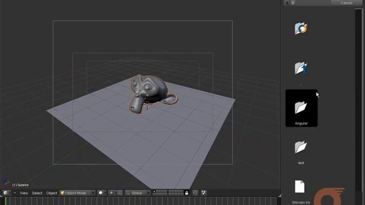Viewport: 365px width, 205px height.
Task: Open the Angular folder
Action: 301,108
